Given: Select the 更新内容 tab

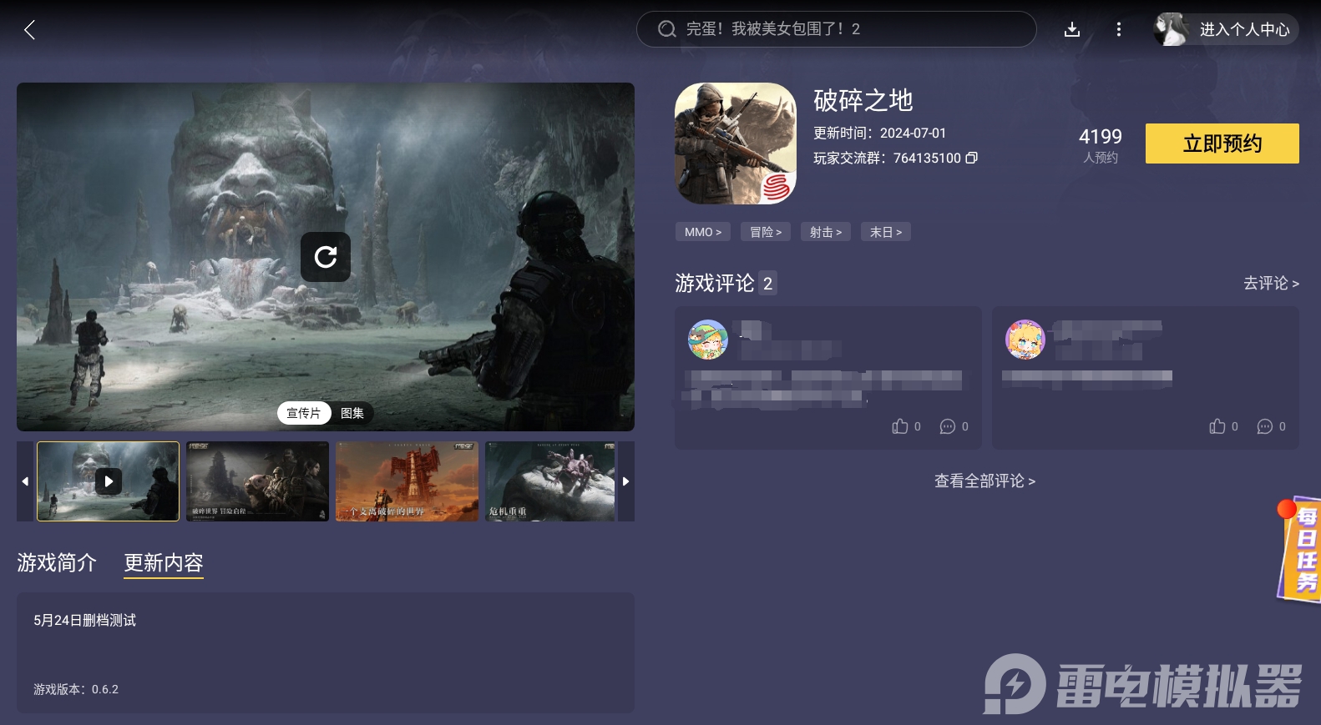Looking at the screenshot, I should [164, 563].
